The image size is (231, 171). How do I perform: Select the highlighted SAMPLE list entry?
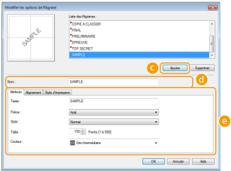point(139,55)
